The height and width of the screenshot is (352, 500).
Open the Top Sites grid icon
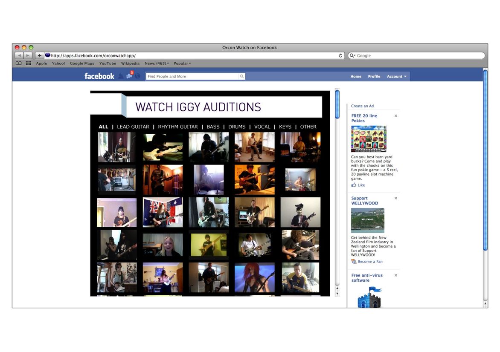29,63
